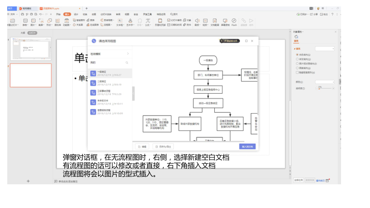Open the 形状 shapes tool

[49, 21]
